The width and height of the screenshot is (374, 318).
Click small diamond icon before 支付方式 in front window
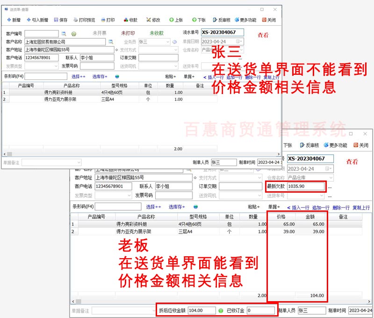pyautogui.click(x=116, y=50)
